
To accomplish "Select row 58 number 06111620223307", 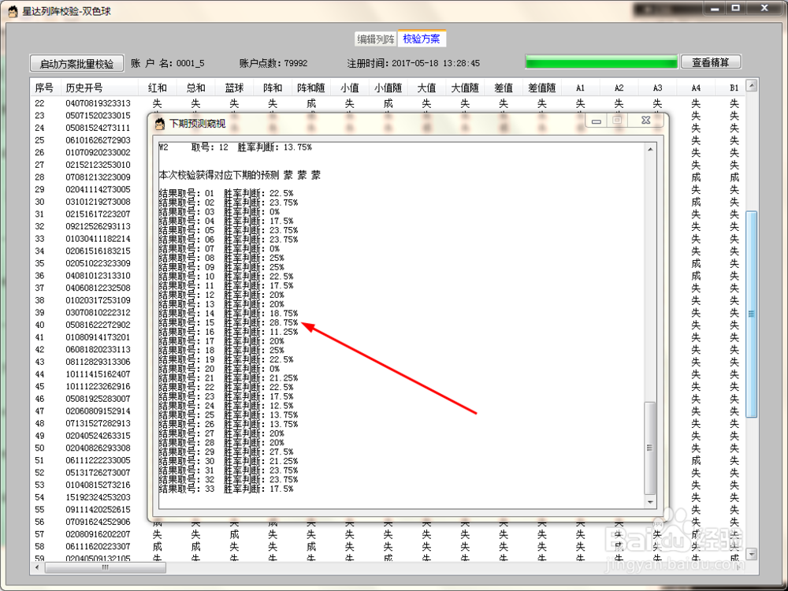I will pos(98,547).
